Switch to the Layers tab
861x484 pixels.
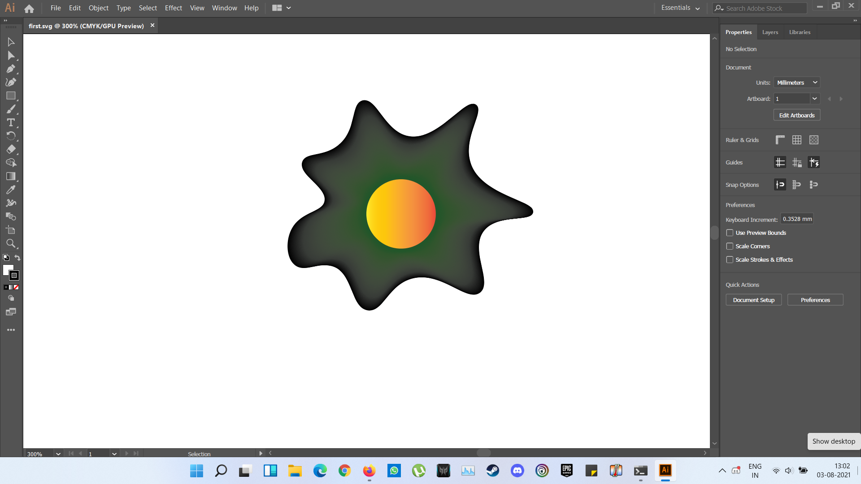click(x=770, y=32)
